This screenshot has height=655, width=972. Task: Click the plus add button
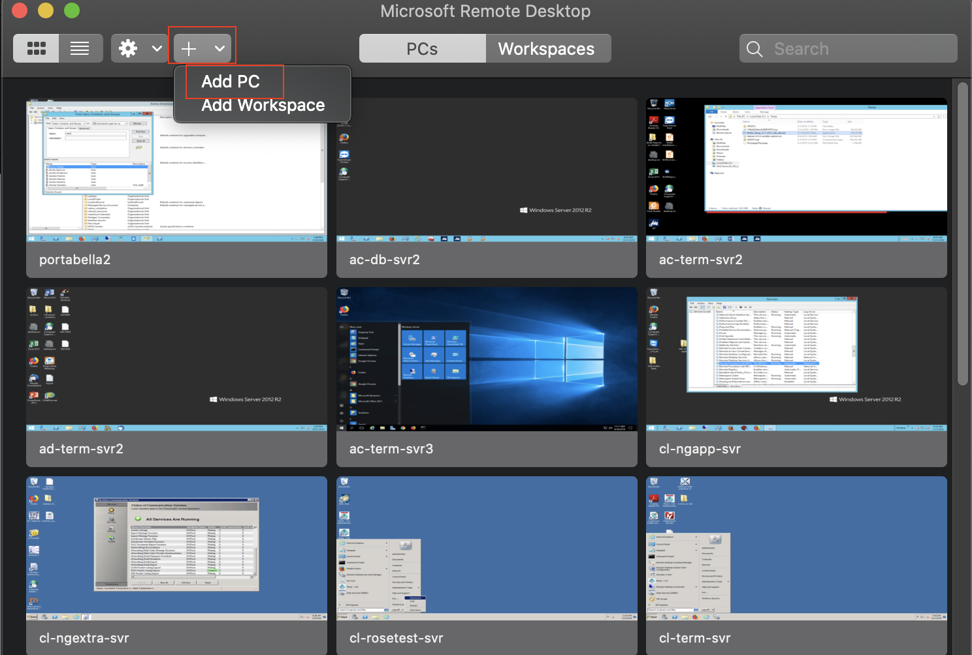(189, 48)
